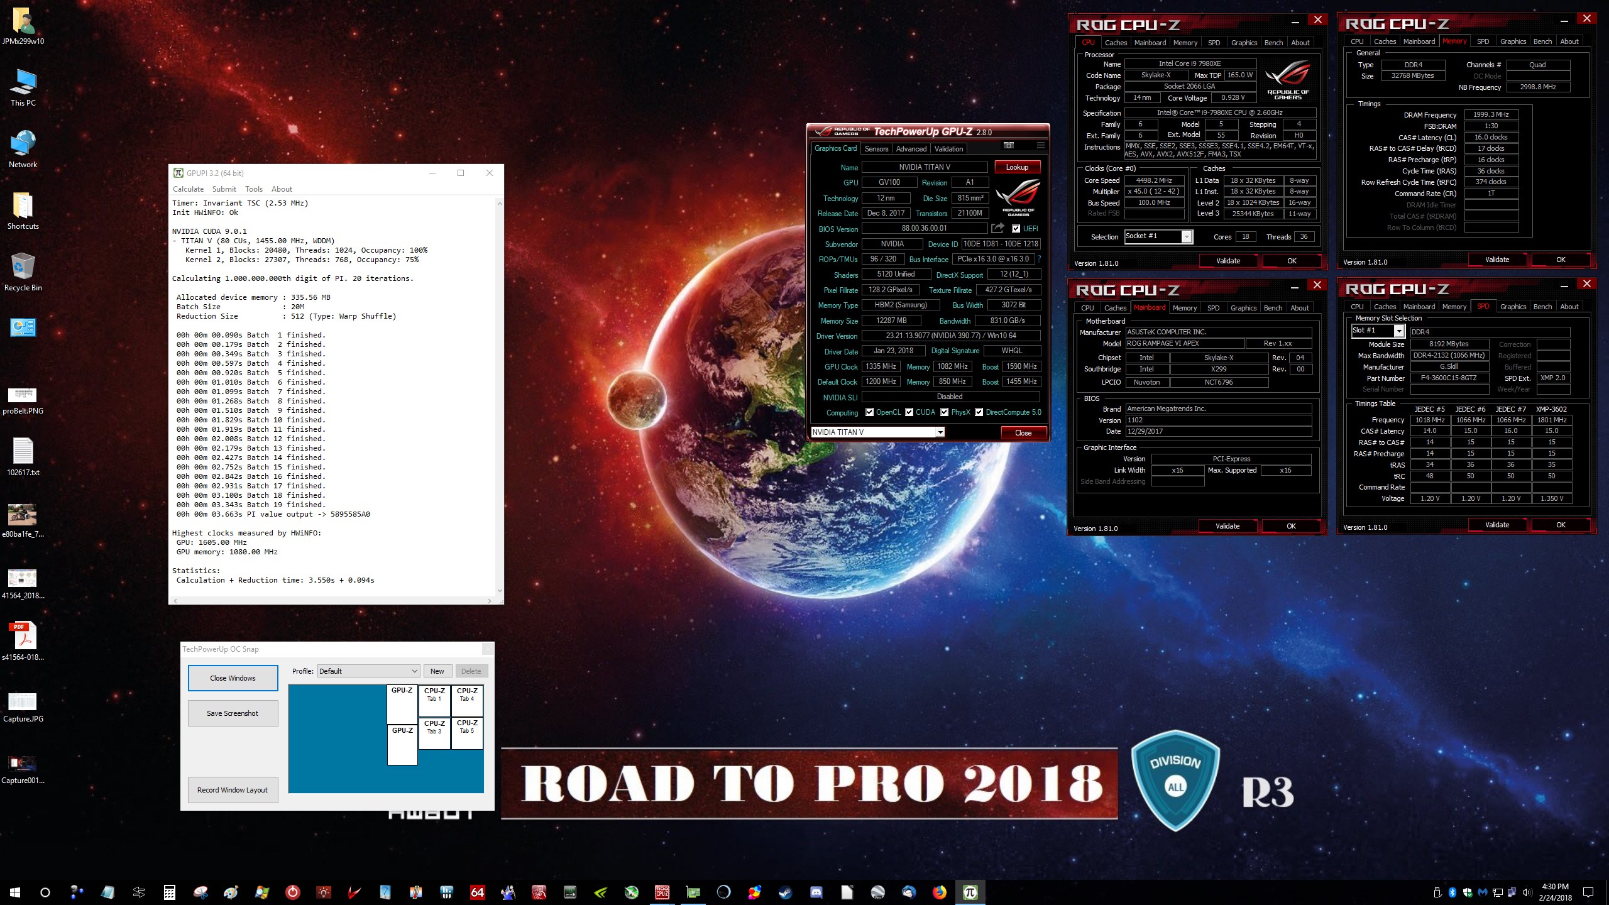Click the volume icon in system tray
1609x905 pixels.
tap(1527, 892)
